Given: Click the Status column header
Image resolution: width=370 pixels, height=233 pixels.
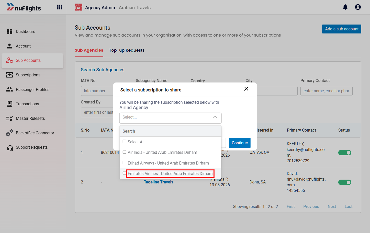Looking at the screenshot, I should 344,130.
